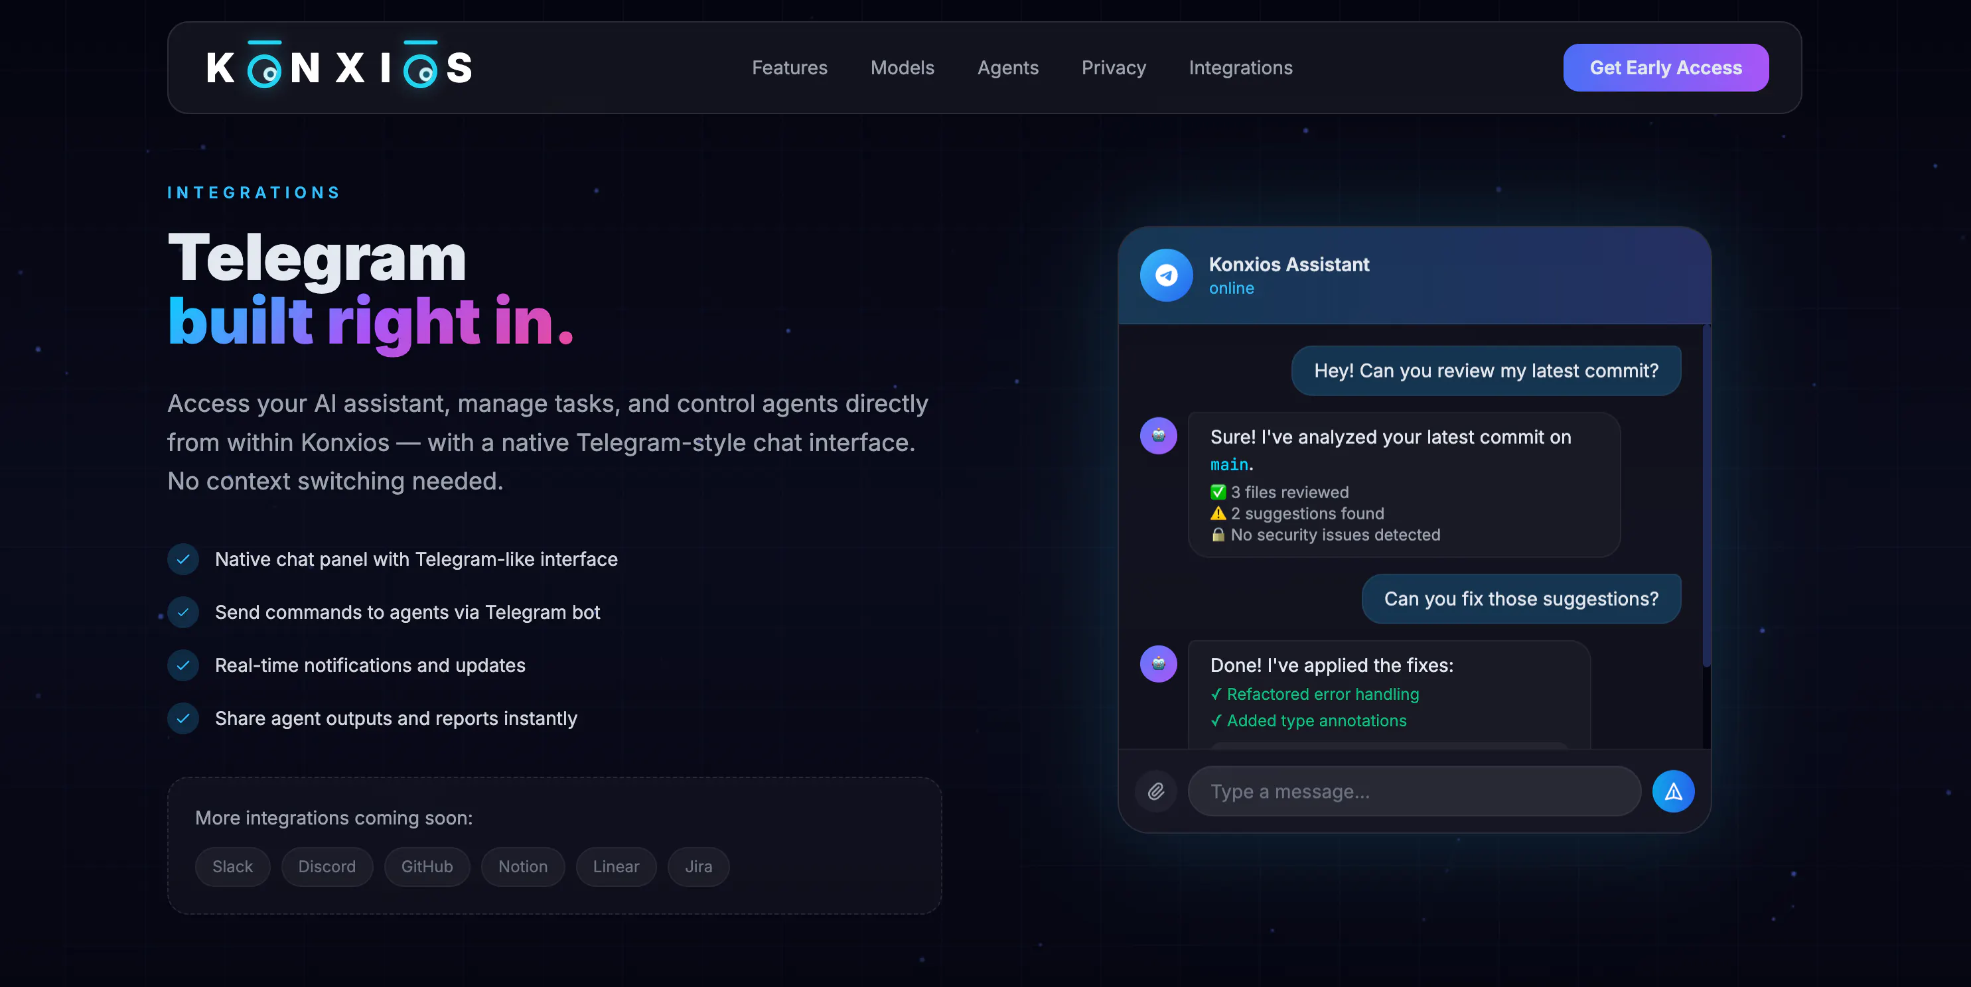The width and height of the screenshot is (1971, 987).
Task: Click checkmark icon beside Native chat panel
Action: (x=183, y=559)
